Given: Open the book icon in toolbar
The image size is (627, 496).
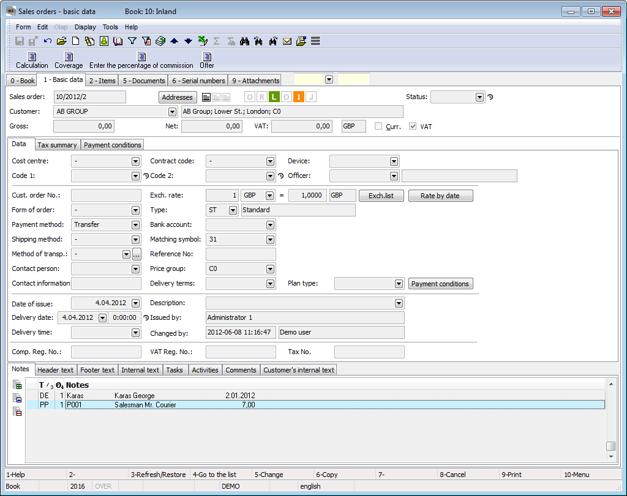Looking at the screenshot, I should point(118,41).
